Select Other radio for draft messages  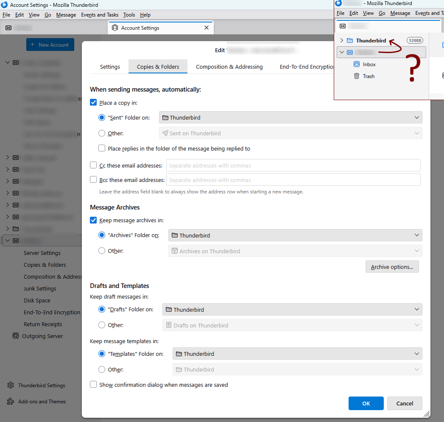[x=102, y=325]
